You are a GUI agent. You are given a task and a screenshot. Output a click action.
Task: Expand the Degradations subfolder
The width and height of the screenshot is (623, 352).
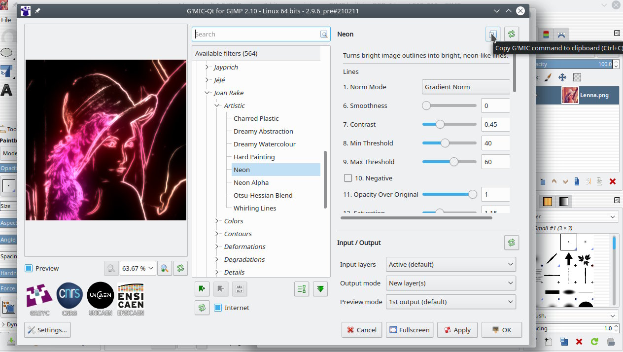click(217, 259)
